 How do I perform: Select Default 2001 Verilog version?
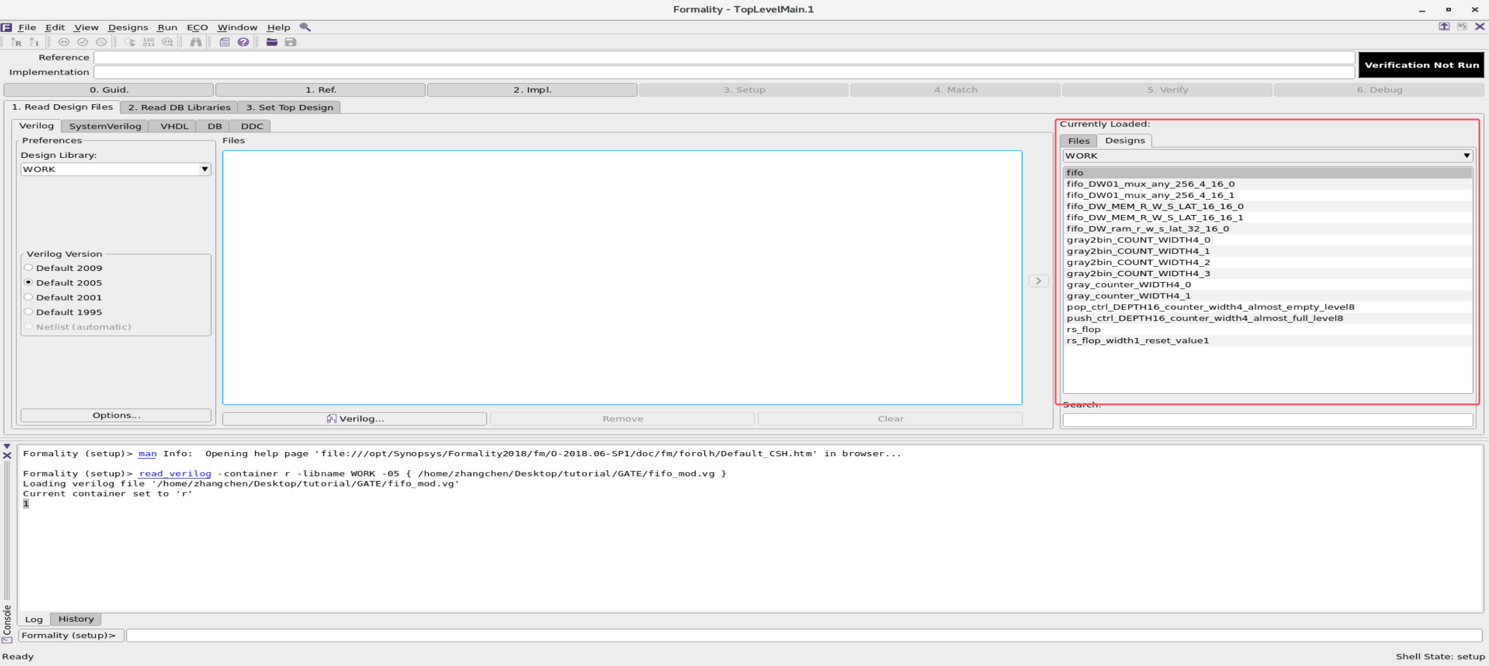click(x=29, y=297)
